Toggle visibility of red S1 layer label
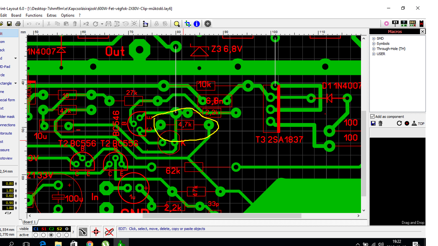This screenshot has width=438, height=246. click(44, 229)
